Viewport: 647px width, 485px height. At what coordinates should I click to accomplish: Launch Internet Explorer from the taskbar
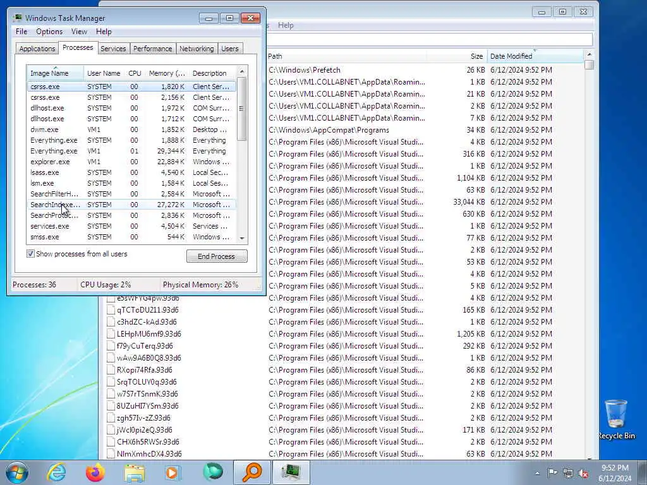pyautogui.click(x=56, y=472)
